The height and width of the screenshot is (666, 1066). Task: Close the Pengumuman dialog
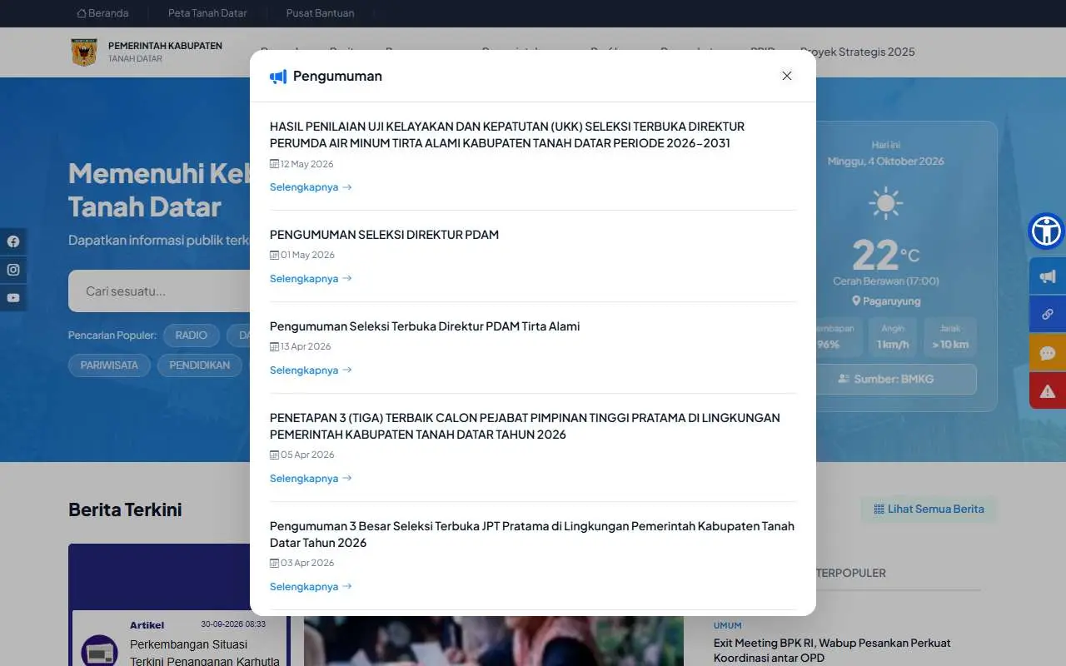click(787, 76)
